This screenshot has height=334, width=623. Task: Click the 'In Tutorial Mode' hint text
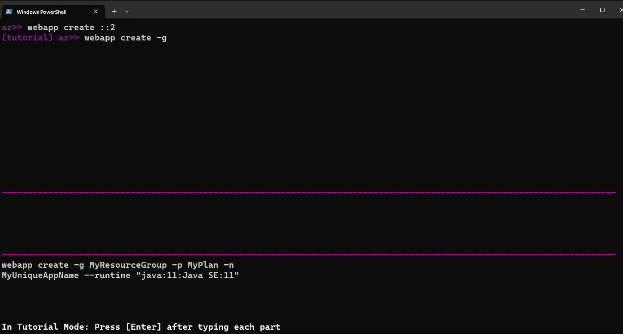point(45,327)
